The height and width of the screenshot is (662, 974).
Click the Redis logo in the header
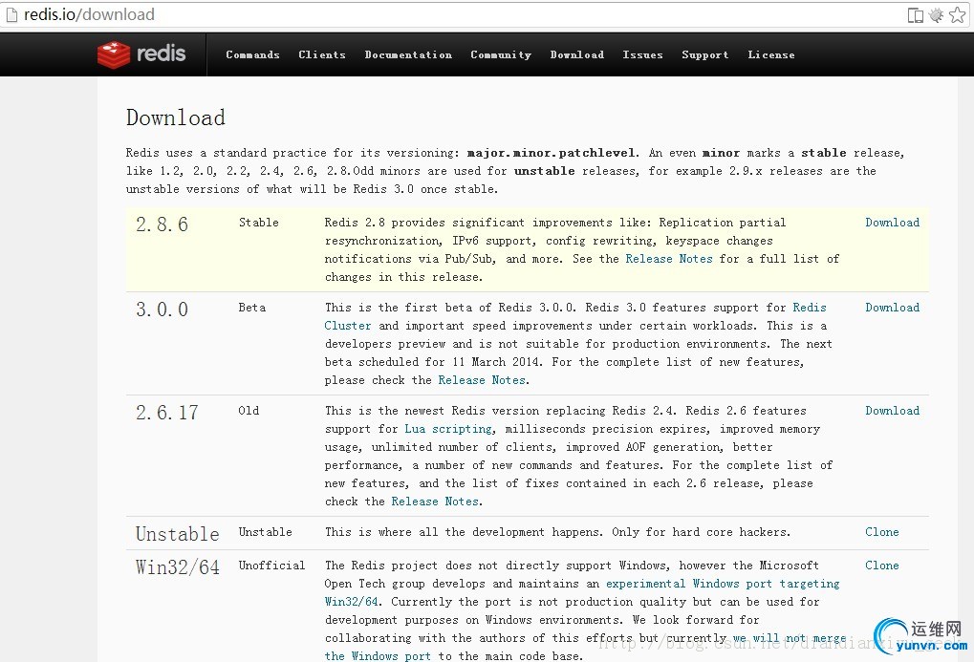[141, 54]
